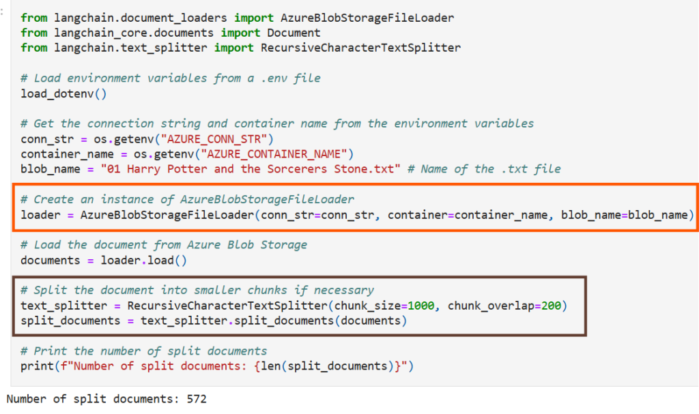
Task: Click the 'Create an instance' comment line
Action: point(187,199)
